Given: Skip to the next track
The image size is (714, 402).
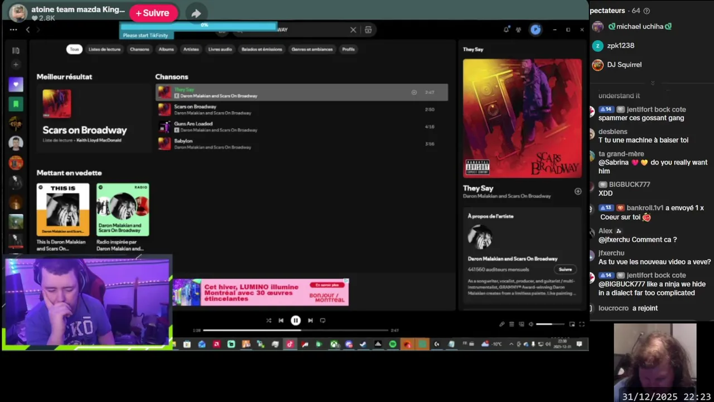Looking at the screenshot, I should 310,320.
